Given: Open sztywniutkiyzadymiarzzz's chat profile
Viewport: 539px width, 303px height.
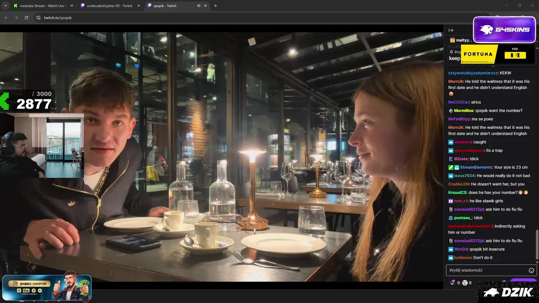Looking at the screenshot, I should [473, 73].
